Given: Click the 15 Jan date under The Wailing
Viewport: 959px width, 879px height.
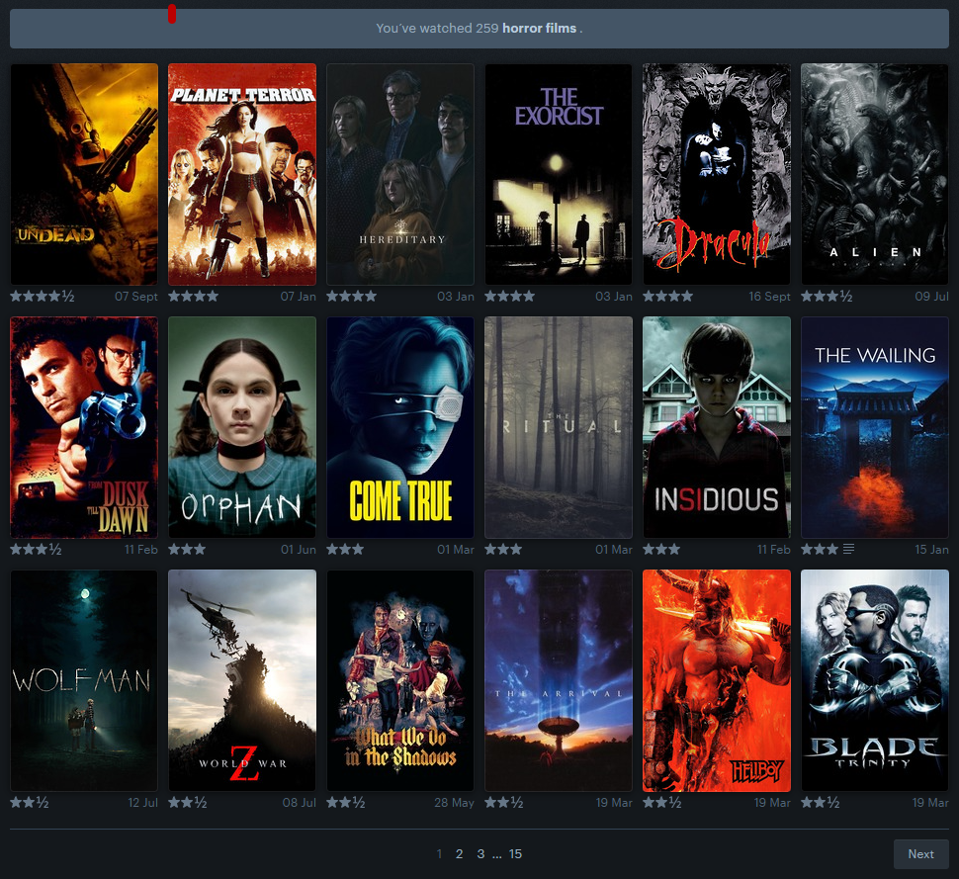Looking at the screenshot, I should coord(931,550).
